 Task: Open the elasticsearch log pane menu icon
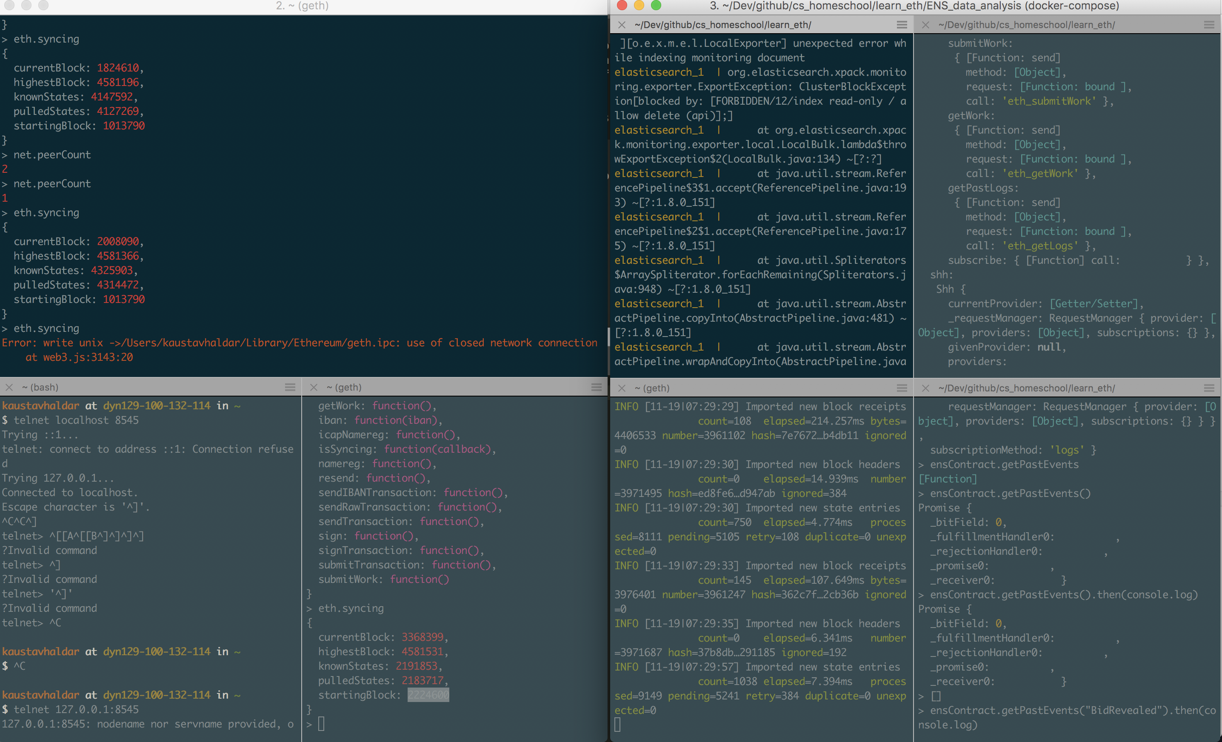(x=902, y=25)
